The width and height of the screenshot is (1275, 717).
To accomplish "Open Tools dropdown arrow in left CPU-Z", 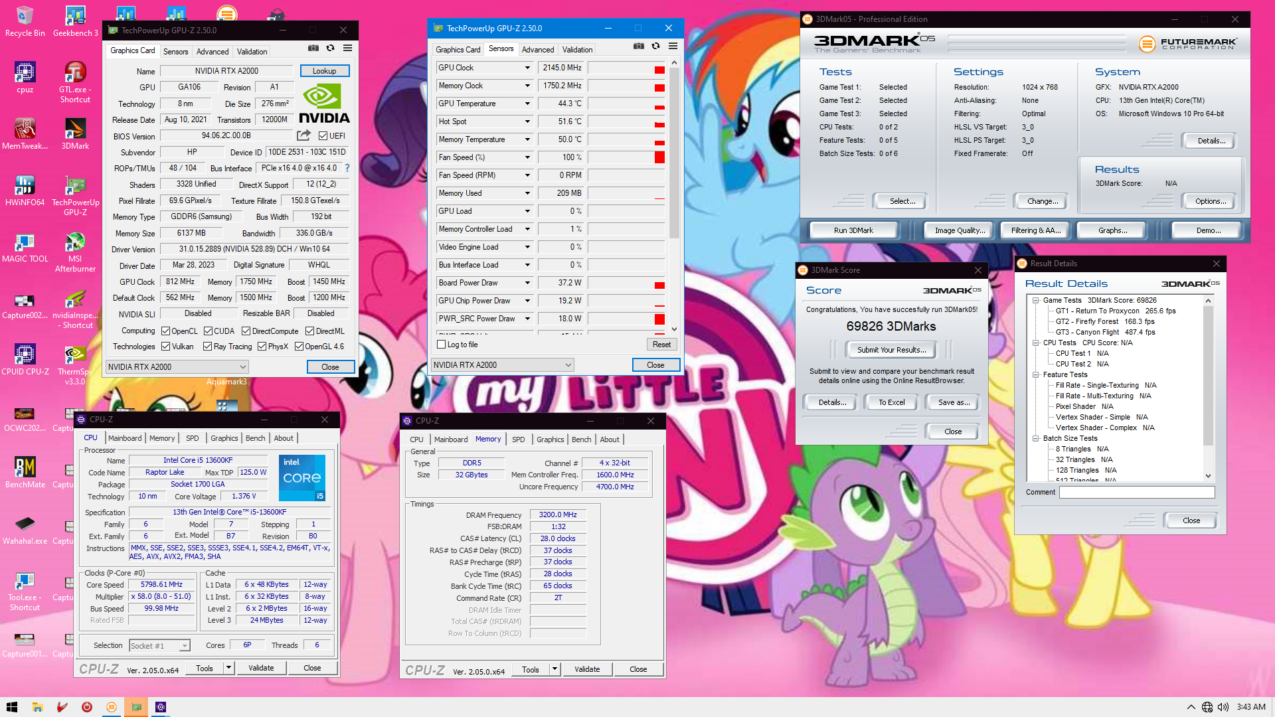I will point(229,669).
